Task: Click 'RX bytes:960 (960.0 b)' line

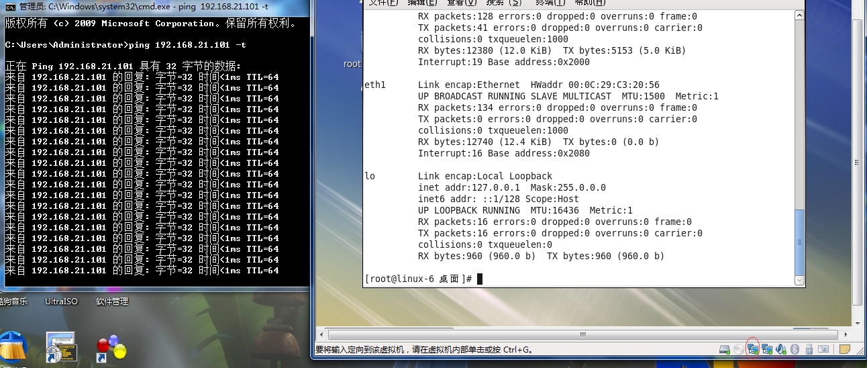Action: (541, 256)
